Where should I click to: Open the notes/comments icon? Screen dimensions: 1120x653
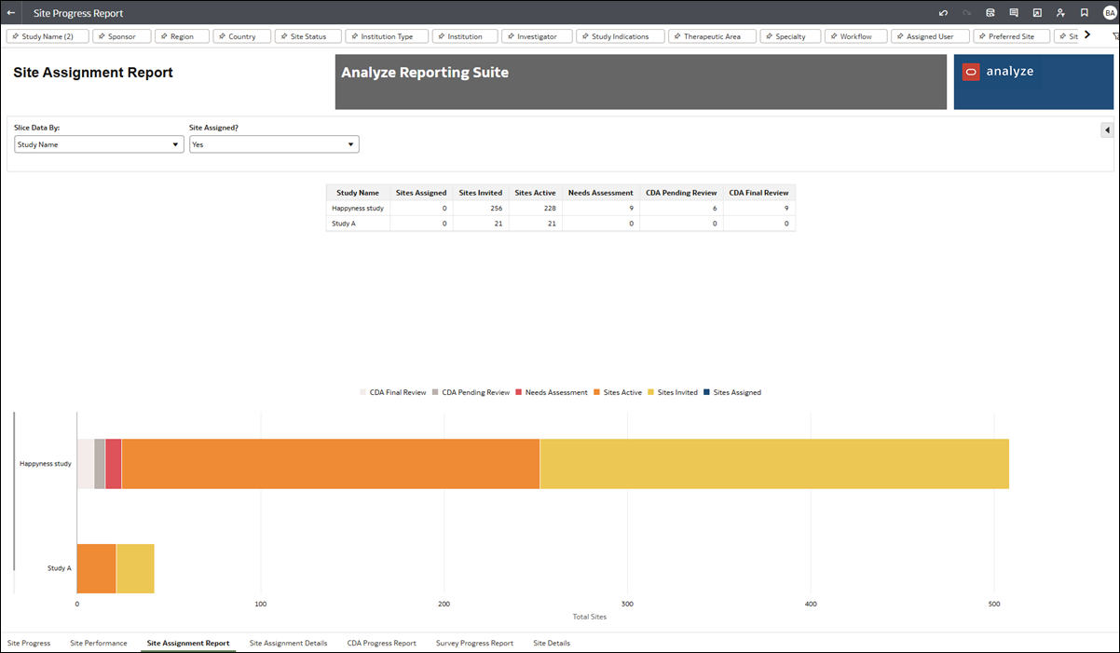[x=1014, y=13]
